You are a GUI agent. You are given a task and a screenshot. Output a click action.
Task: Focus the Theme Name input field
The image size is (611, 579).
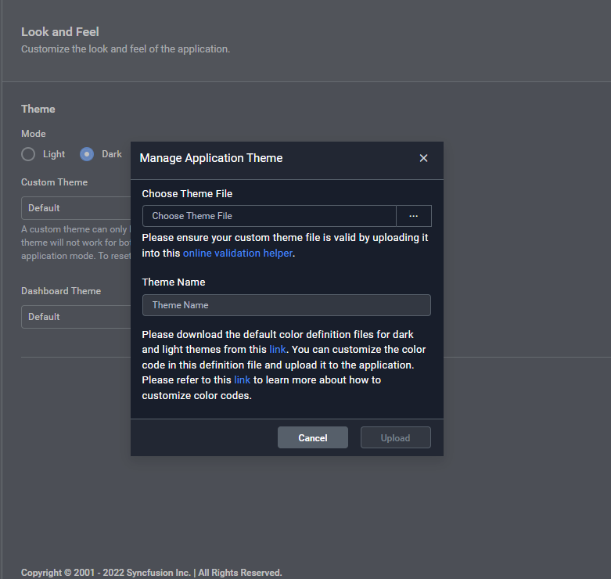[x=286, y=305]
